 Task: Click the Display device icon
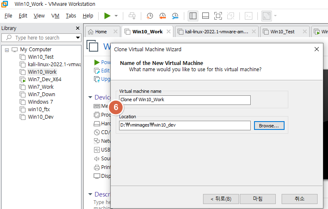(x=97, y=176)
